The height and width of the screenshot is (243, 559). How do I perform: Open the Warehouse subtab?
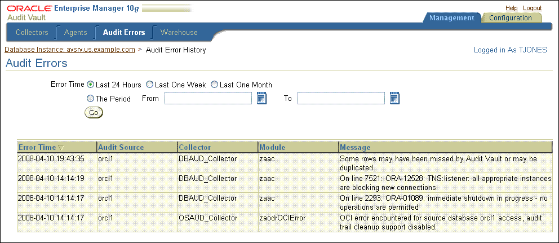click(179, 33)
